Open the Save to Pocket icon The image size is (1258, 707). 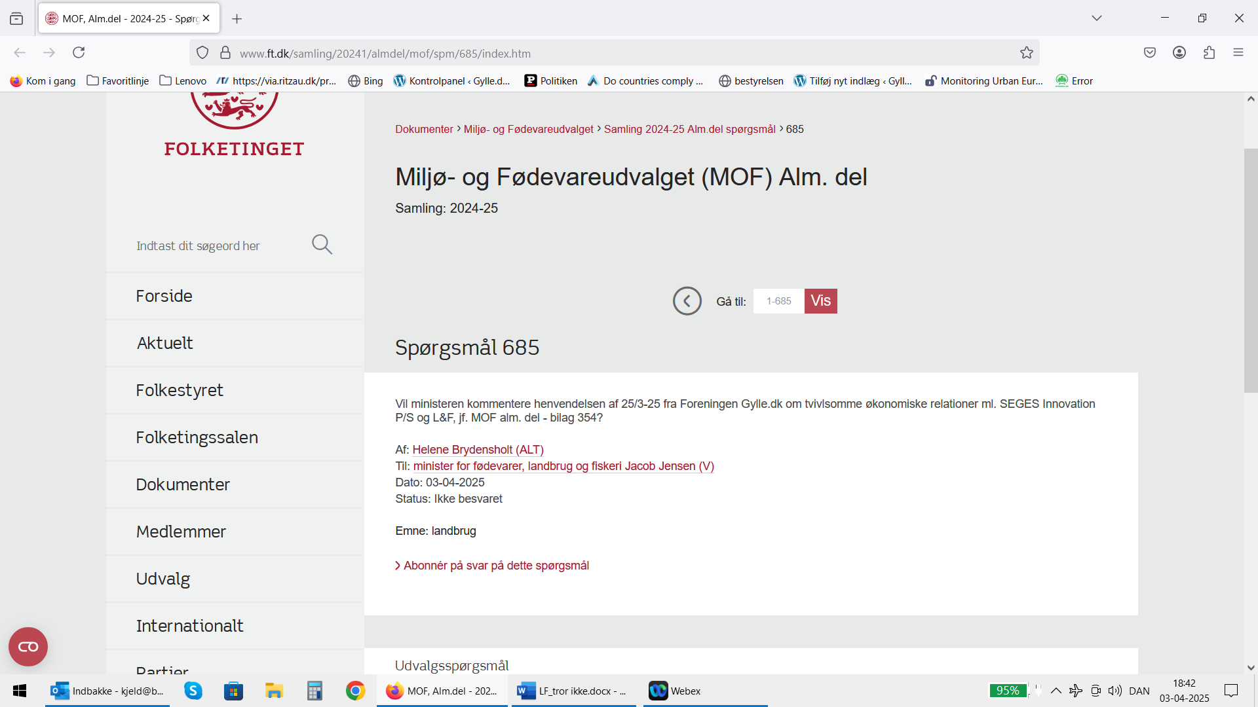coord(1150,52)
